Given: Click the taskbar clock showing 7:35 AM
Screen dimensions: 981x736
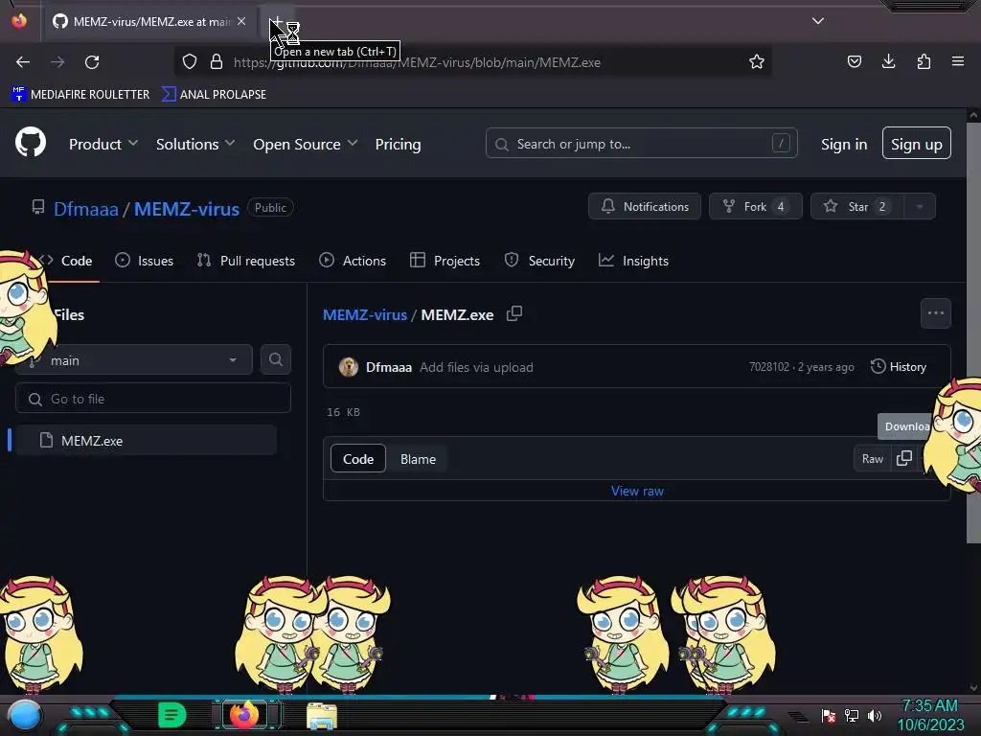Looking at the screenshot, I should click(x=930, y=715).
